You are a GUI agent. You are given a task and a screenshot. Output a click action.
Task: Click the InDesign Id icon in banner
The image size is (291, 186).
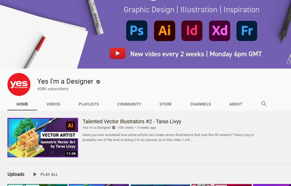click(192, 31)
